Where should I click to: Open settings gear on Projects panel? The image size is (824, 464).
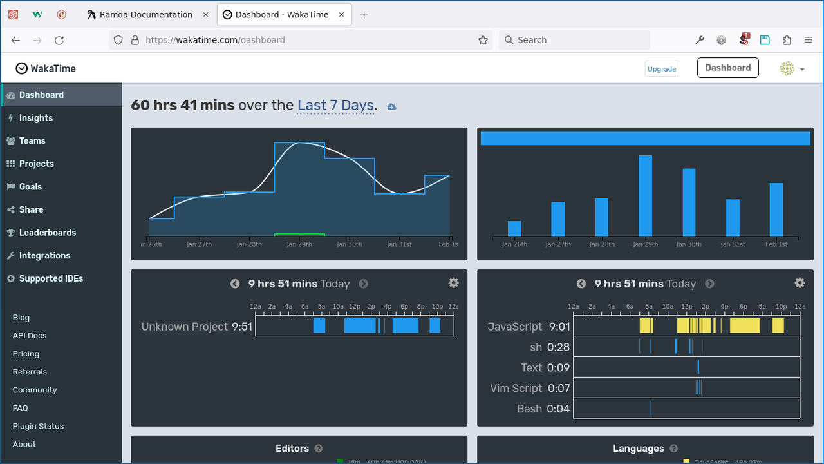[453, 282]
